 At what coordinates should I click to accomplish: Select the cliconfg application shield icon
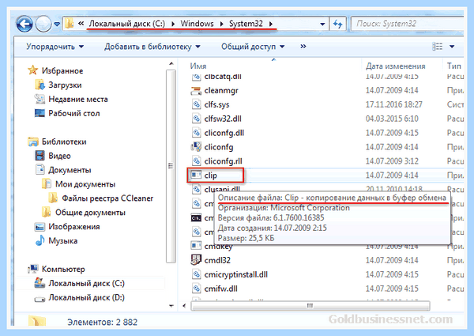point(196,147)
